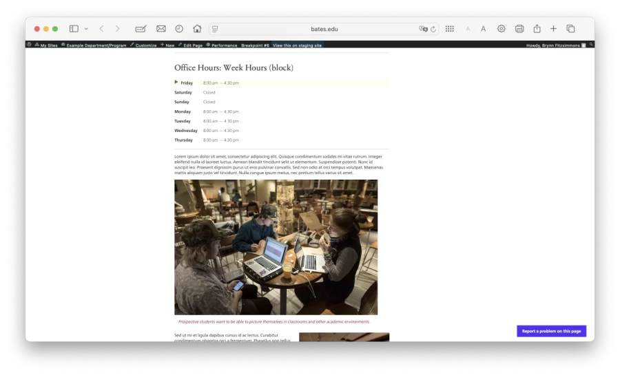Go forward to the next page
The image size is (620, 375).
coord(117,28)
